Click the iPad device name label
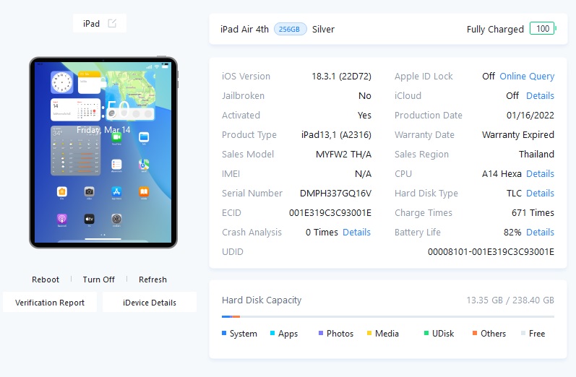 coord(91,24)
